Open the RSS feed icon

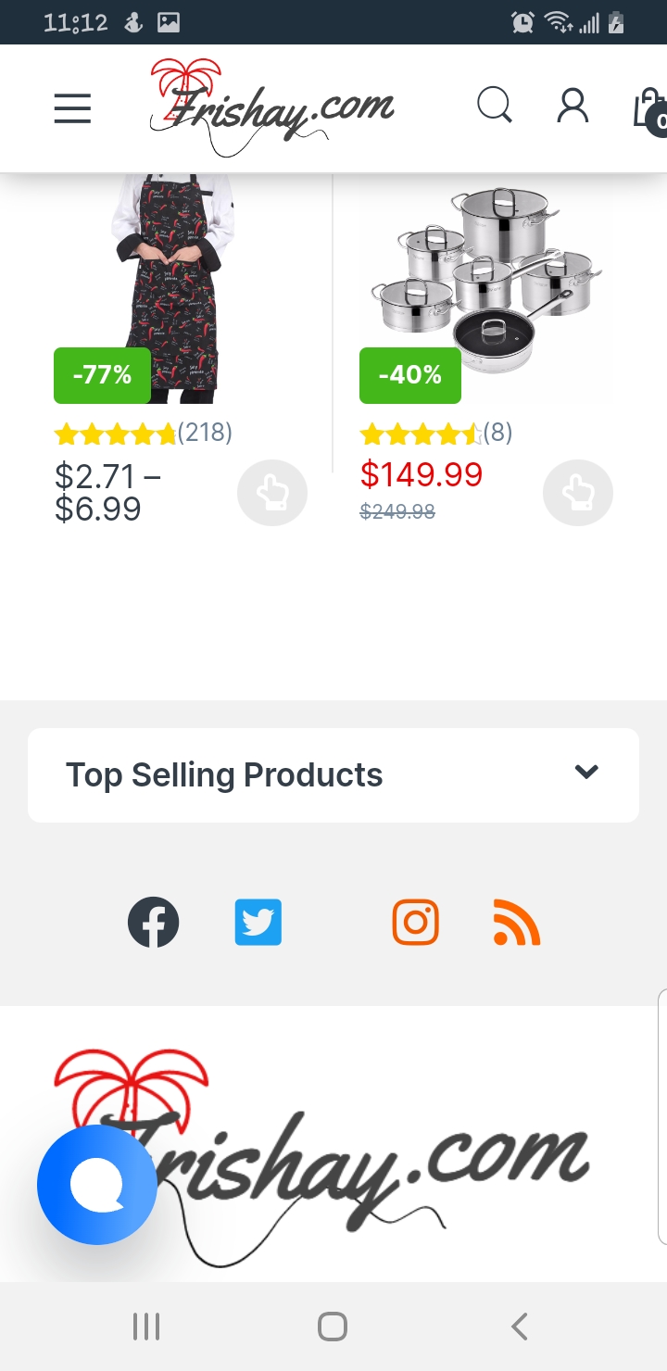(516, 924)
